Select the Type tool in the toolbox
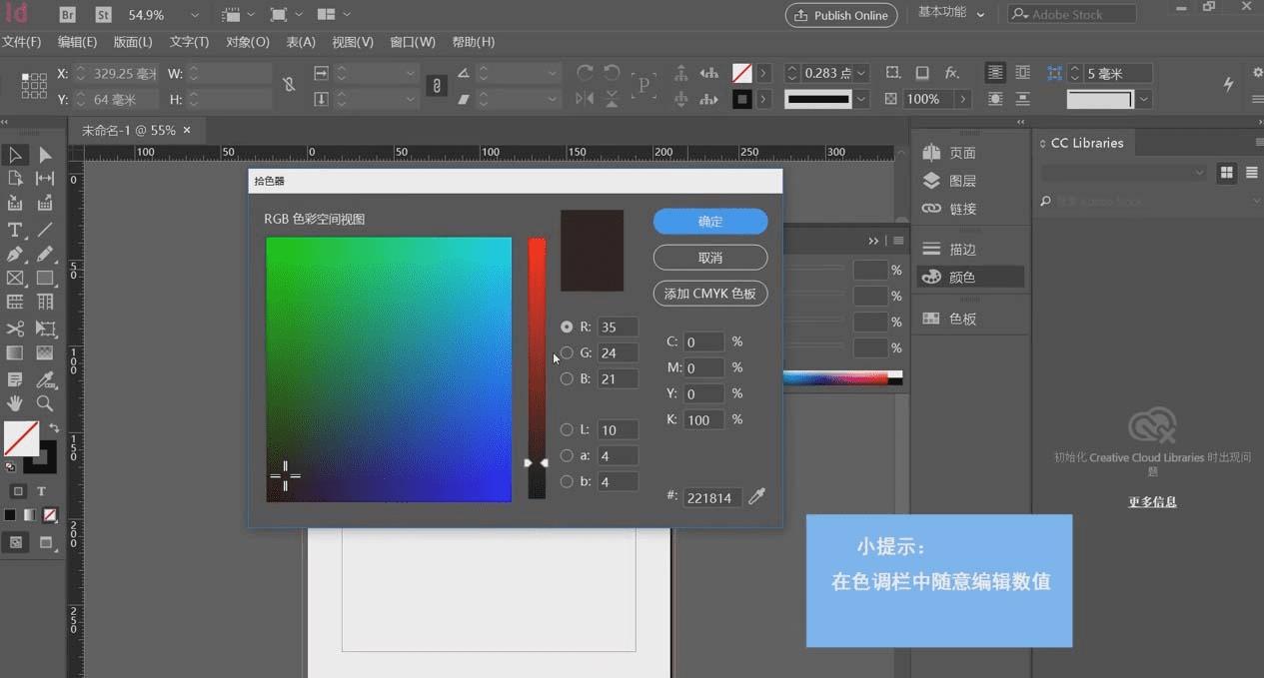Screen dimensions: 1264x678 coord(15,230)
